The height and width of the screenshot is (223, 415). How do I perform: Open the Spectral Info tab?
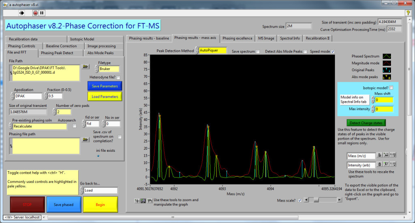(290, 38)
